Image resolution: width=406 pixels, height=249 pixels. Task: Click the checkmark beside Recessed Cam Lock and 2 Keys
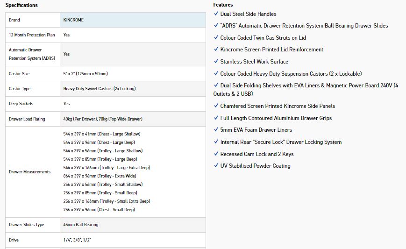point(216,154)
